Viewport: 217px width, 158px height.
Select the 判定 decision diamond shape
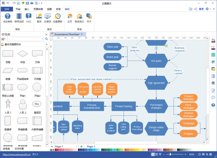tap(22, 53)
